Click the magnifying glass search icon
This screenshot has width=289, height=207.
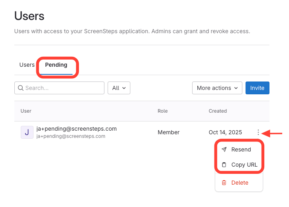point(20,88)
